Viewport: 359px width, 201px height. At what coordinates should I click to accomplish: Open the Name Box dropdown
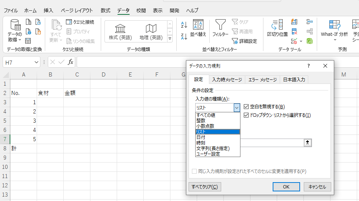[x=36, y=62]
